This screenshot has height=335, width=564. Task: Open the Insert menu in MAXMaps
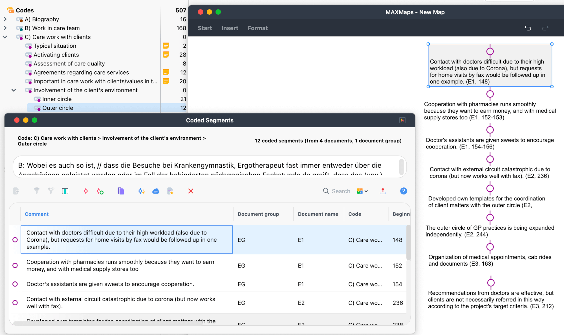click(230, 28)
